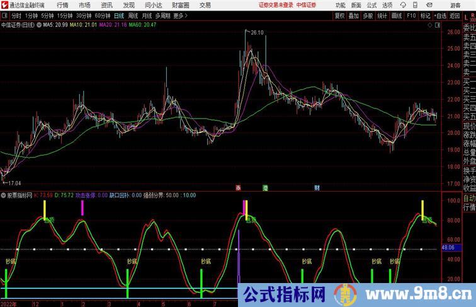Open the mobile phone icon

pos(416,5)
